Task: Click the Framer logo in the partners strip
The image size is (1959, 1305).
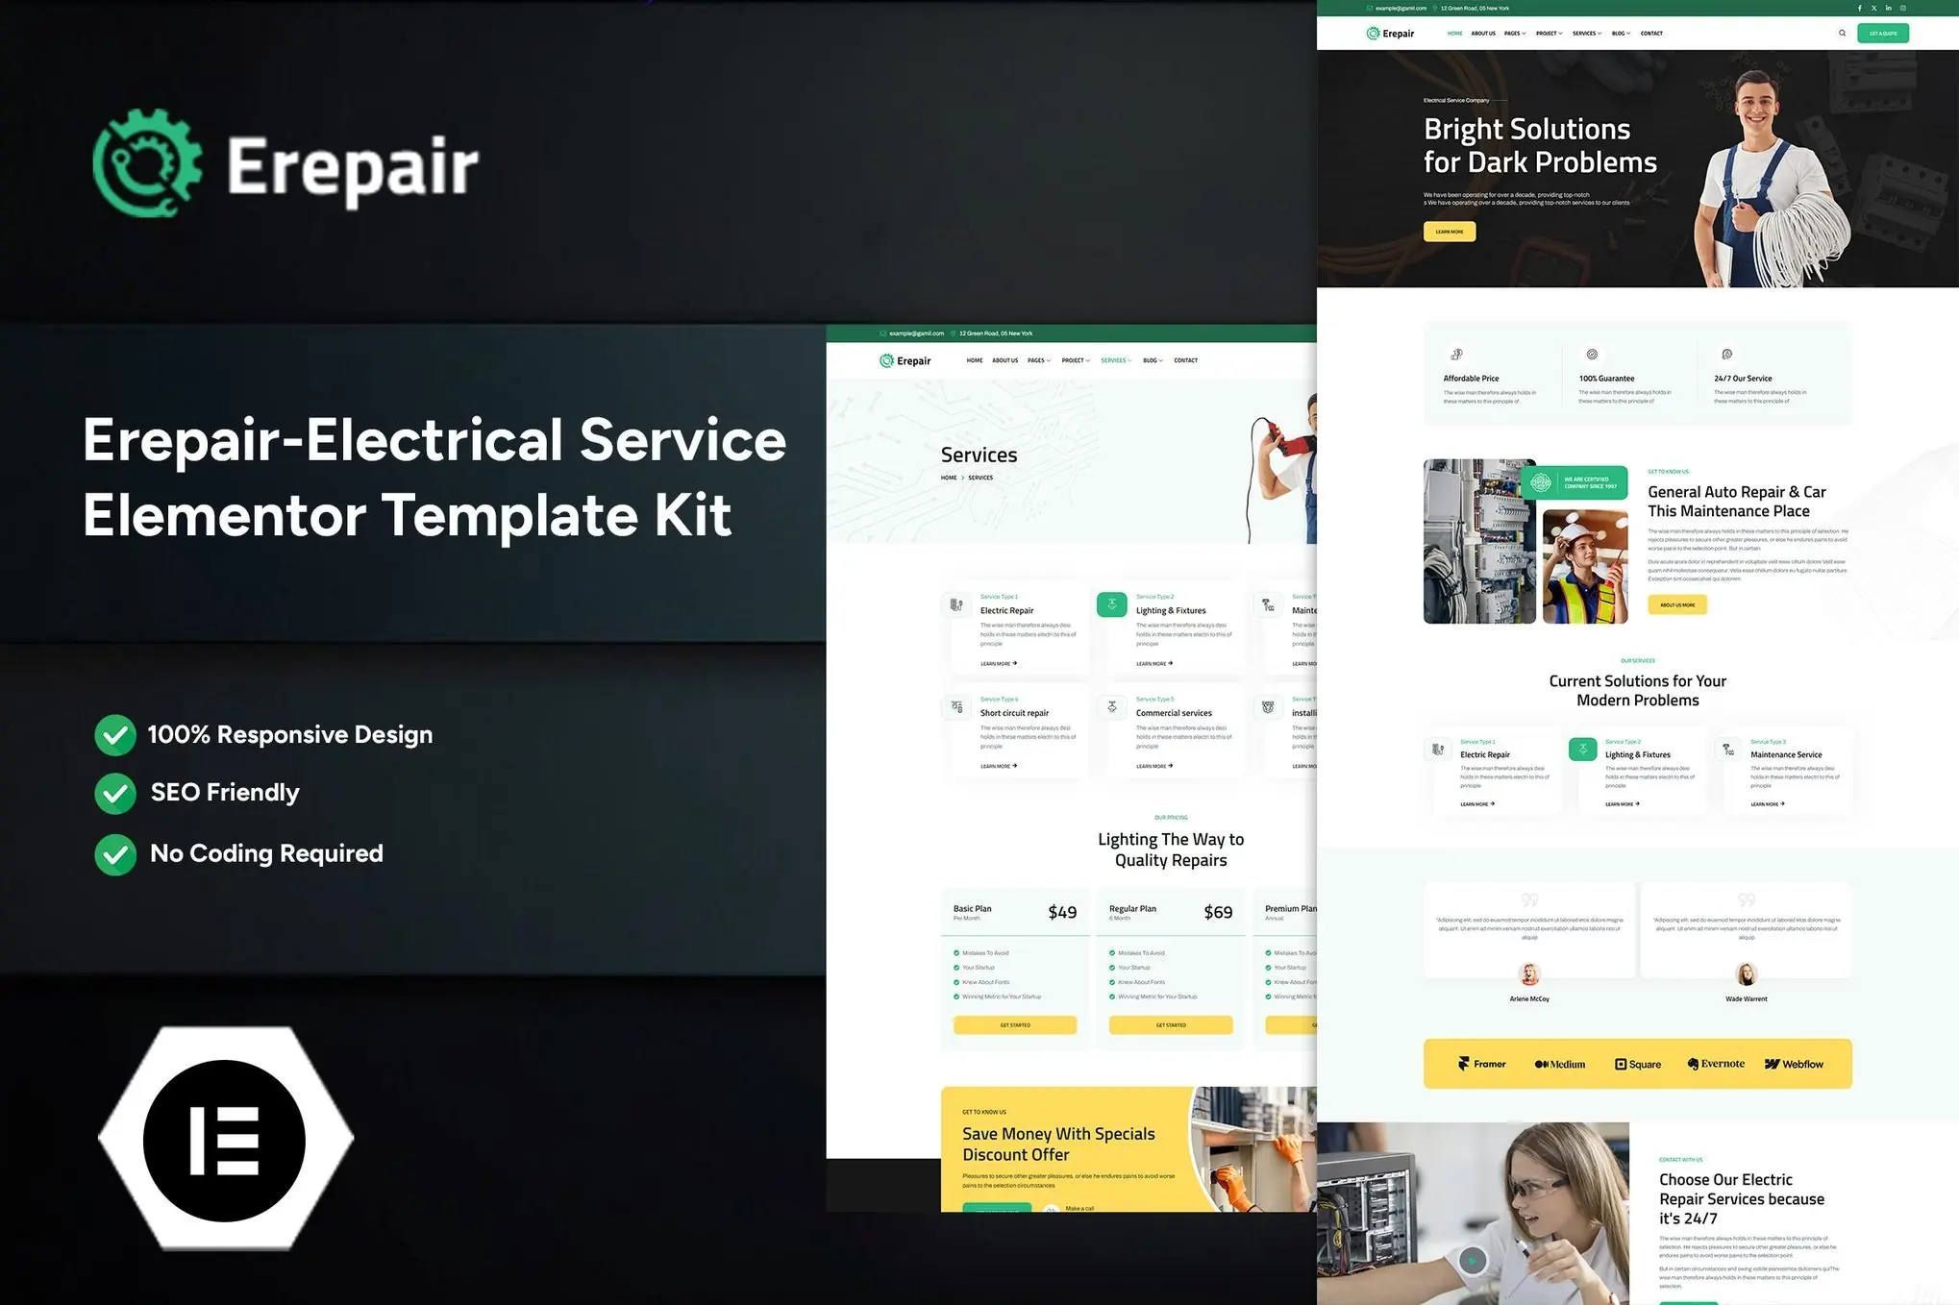Action: tap(1481, 1064)
